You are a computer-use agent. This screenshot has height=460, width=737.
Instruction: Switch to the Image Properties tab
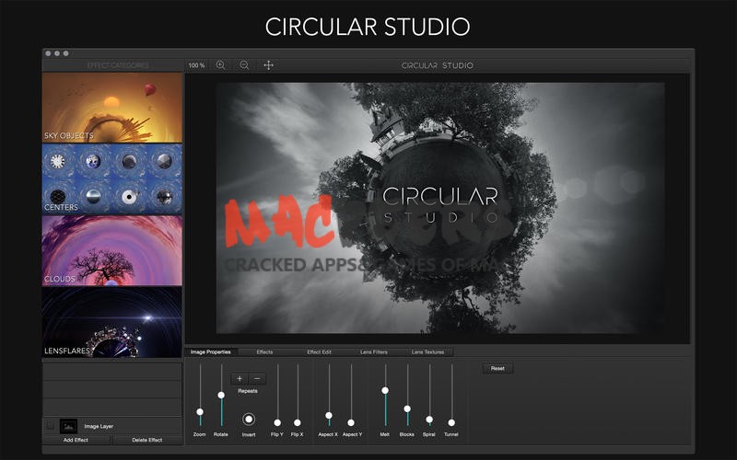coord(211,352)
